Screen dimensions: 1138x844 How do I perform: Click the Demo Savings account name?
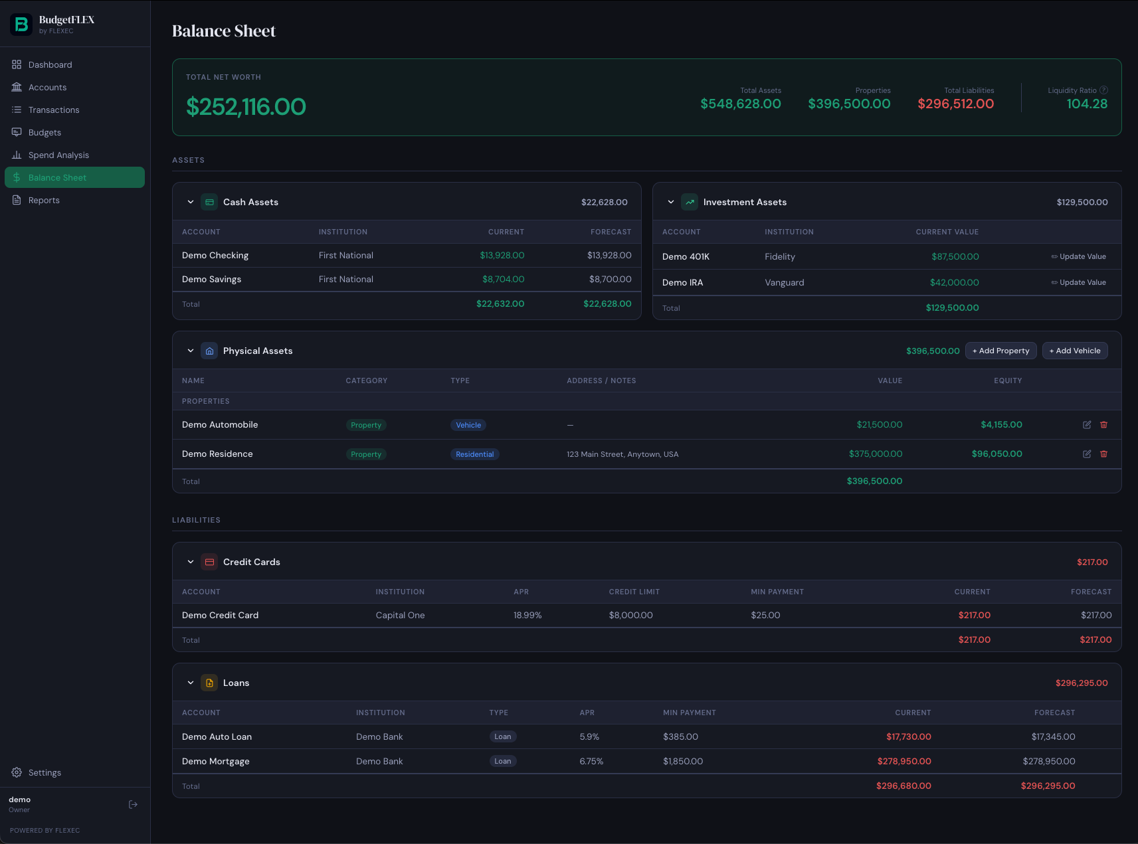[211, 279]
